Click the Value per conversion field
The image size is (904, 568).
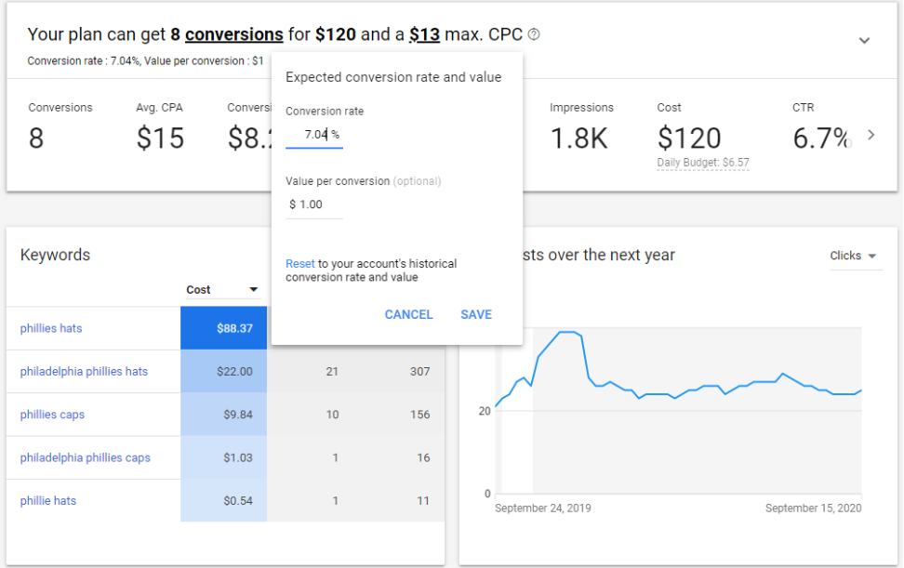pos(313,205)
